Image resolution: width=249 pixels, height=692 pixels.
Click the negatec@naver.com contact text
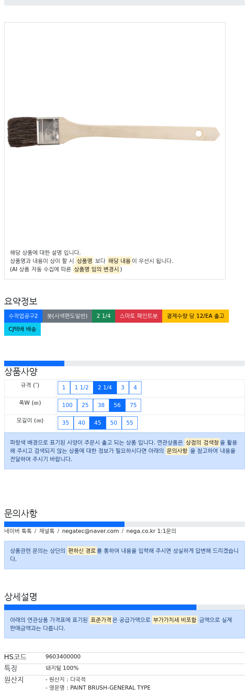pos(90,531)
